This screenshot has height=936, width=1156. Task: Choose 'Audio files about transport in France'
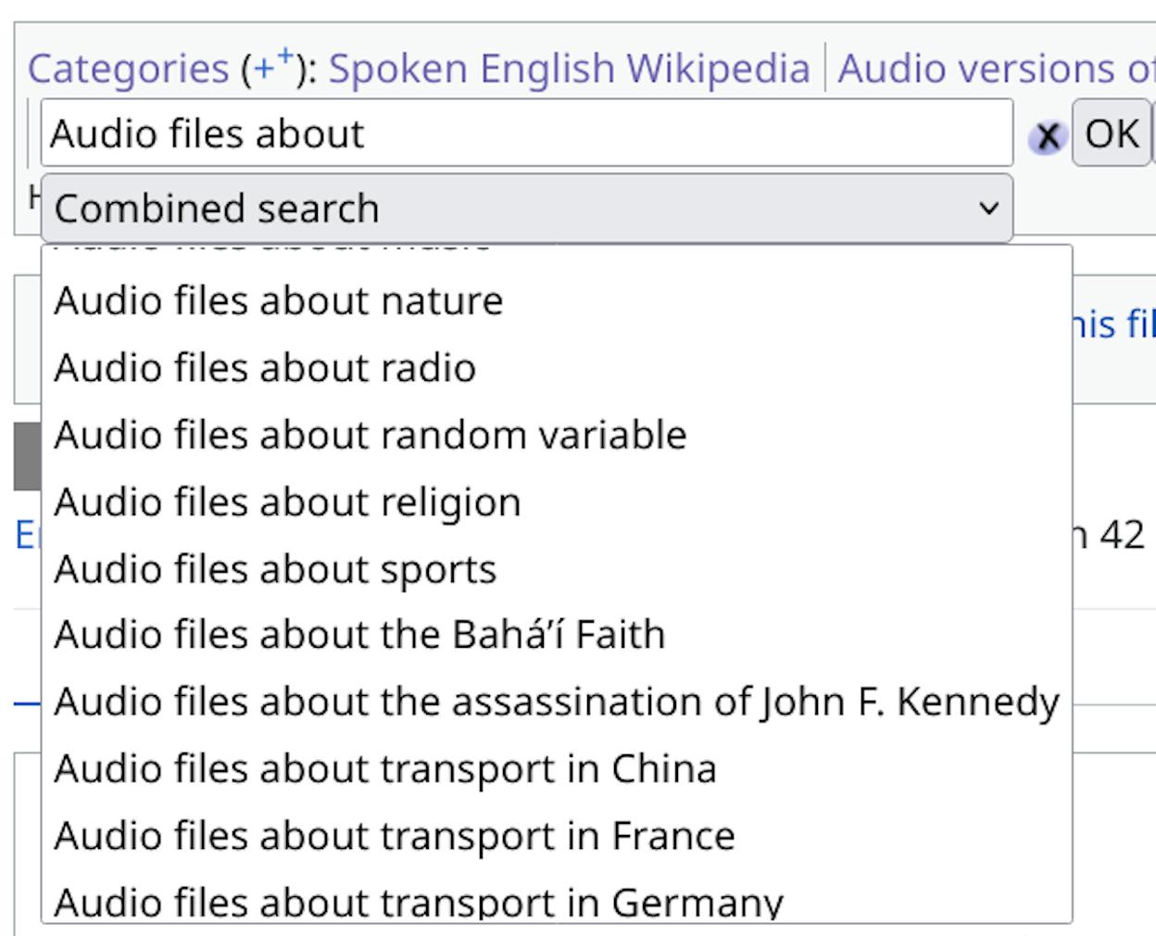coord(557,835)
